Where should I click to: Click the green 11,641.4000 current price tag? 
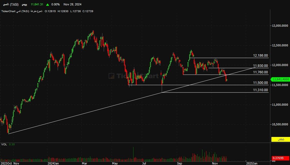tap(280, 79)
